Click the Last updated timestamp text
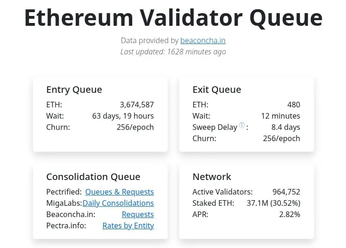The height and width of the screenshot is (248, 346). (x=173, y=52)
